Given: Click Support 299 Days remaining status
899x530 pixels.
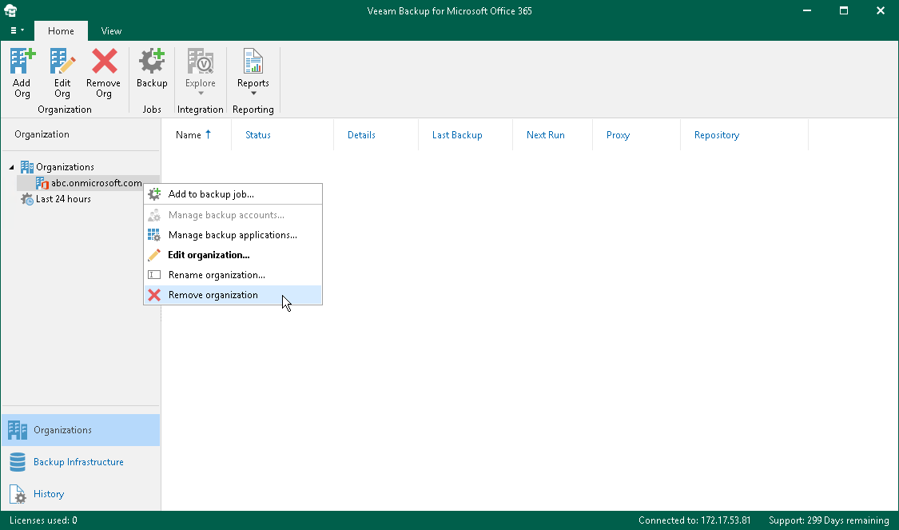Looking at the screenshot, I should pos(829,520).
